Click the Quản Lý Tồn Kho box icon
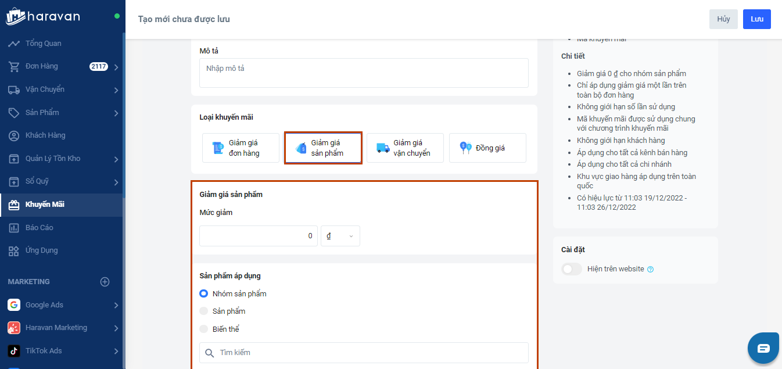 coord(14,159)
